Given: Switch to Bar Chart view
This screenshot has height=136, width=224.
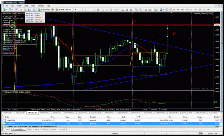Looking at the screenshot, I should [x=123, y=10].
